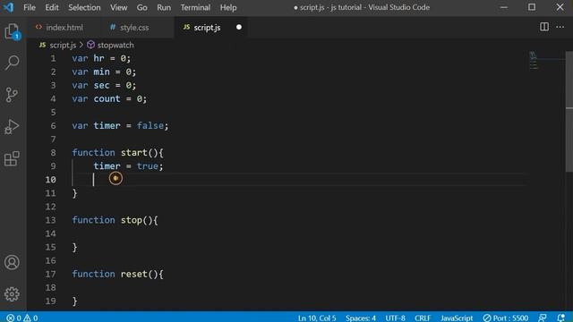Click the errors count status icon

(14, 318)
